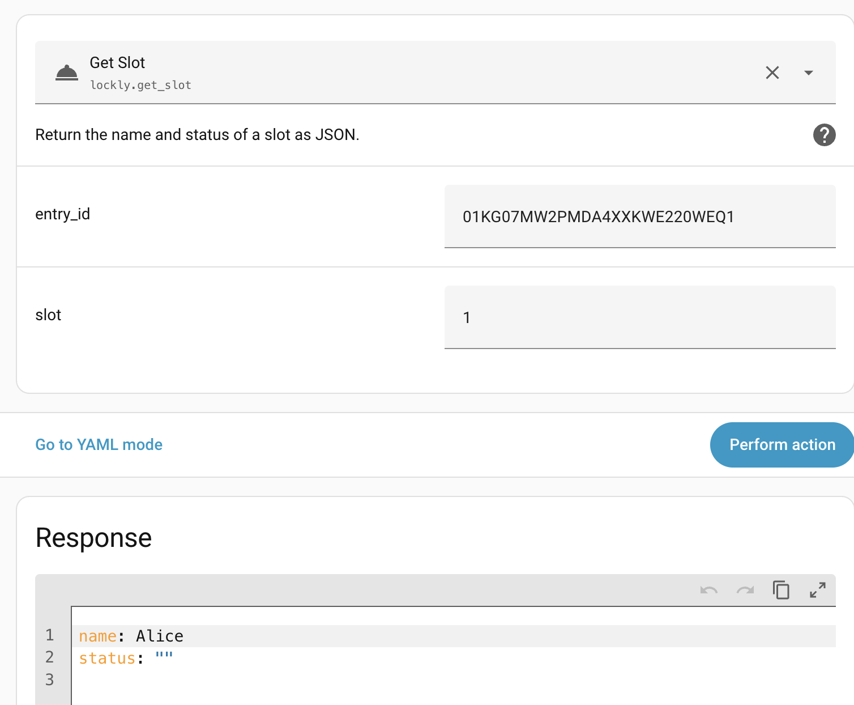854x705 pixels.
Task: Open the action picker dropdown arrow
Action: pos(809,73)
